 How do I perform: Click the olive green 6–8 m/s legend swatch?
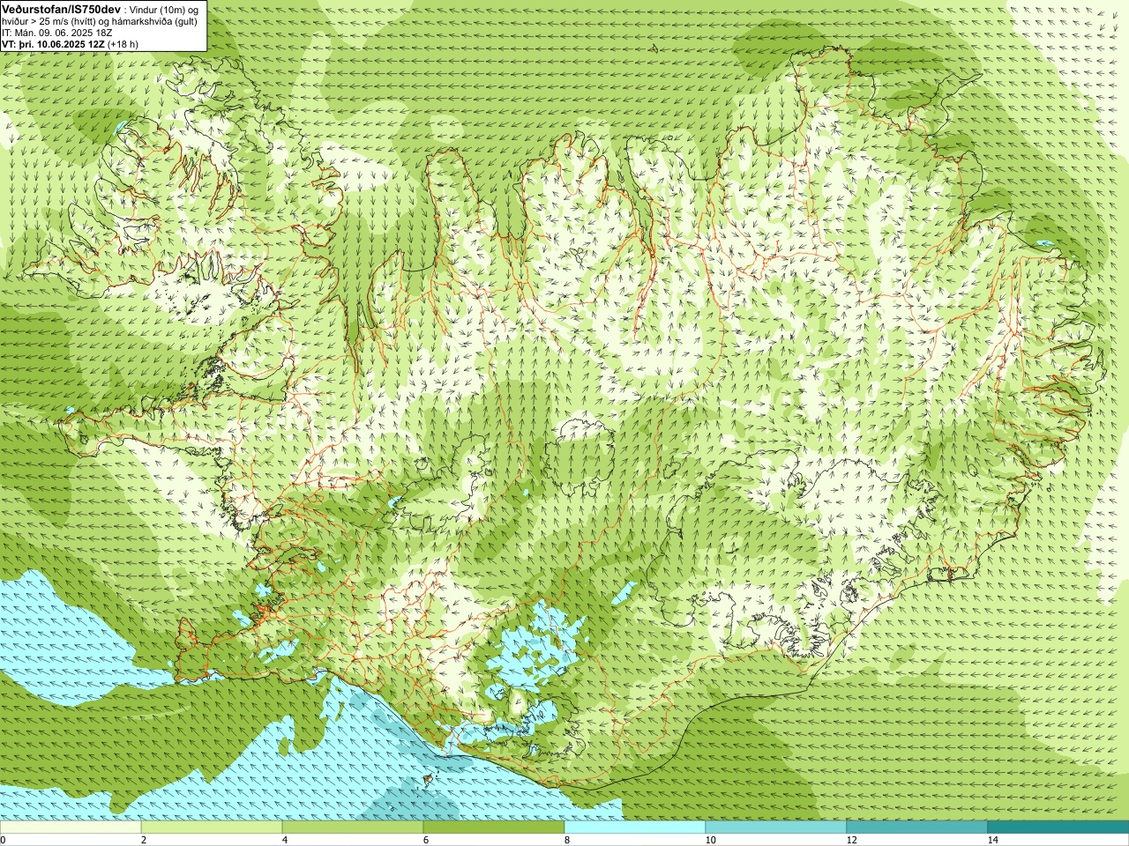[x=494, y=827]
